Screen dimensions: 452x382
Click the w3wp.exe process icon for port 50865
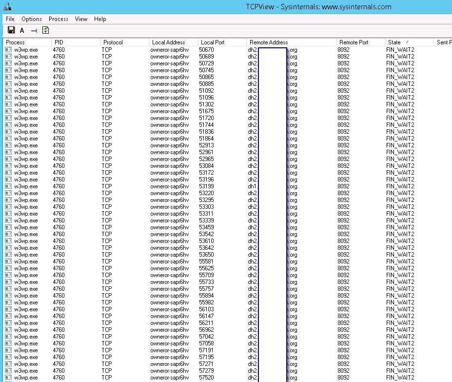click(x=8, y=77)
